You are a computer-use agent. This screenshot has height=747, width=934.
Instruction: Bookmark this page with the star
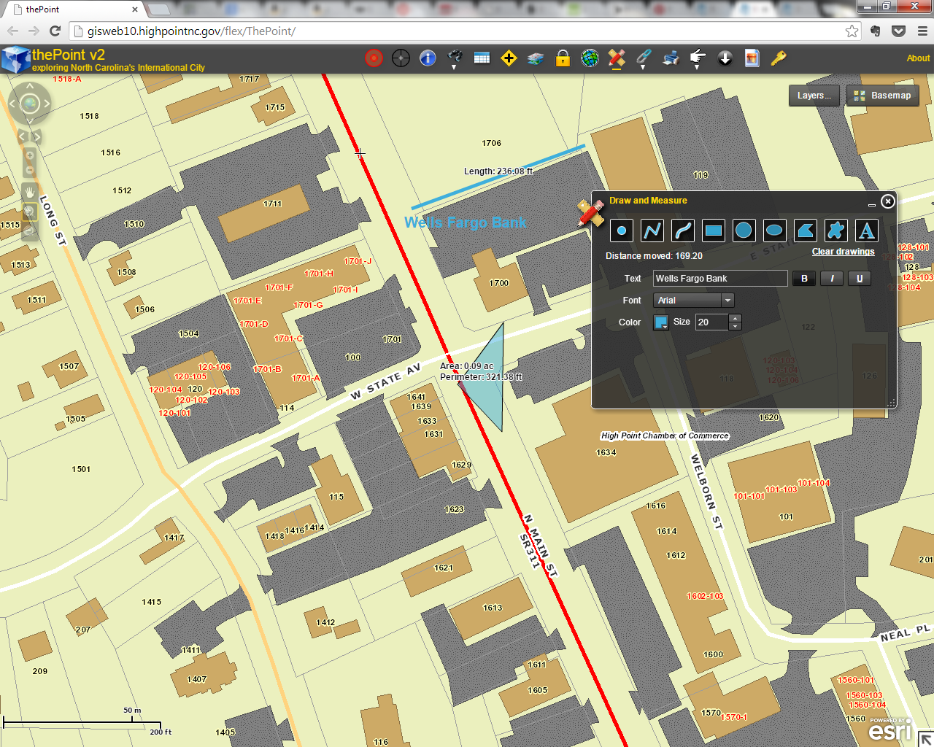[x=852, y=31]
